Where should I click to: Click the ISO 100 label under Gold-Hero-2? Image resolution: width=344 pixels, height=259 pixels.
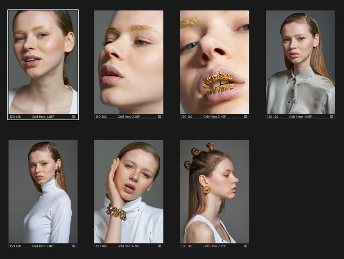[x=101, y=117]
